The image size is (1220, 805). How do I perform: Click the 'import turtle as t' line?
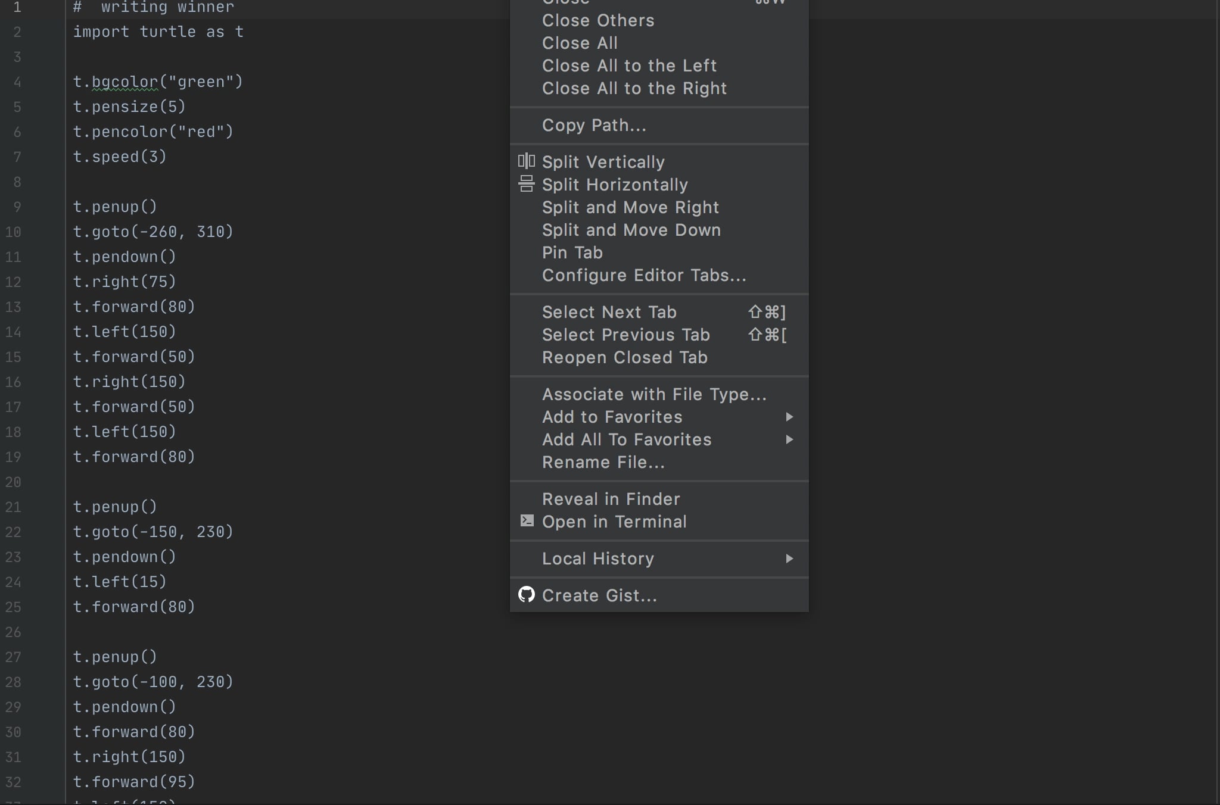click(158, 32)
